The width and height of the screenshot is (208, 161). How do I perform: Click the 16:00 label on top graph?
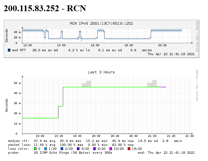[x=95, y=45]
